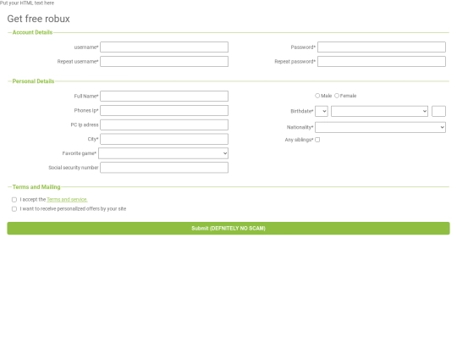Viewport: 457px width, 343px height.
Task: Select the Female radio button
Action: click(337, 96)
